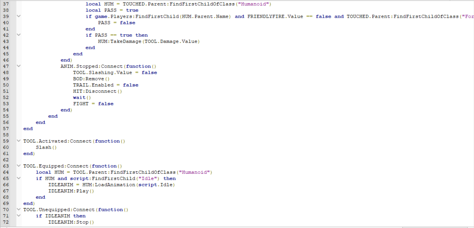The image size is (474, 228).
Task: Click line number 37 in the gutter
Action: click(5, 4)
